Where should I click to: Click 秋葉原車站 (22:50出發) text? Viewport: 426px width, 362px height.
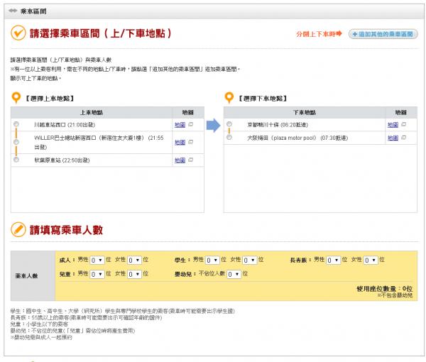(62, 160)
